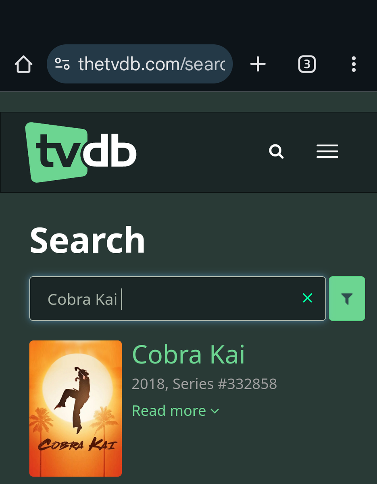Screen dimensions: 377x484
Task: Open site search via magnifier icon
Action: tap(276, 152)
